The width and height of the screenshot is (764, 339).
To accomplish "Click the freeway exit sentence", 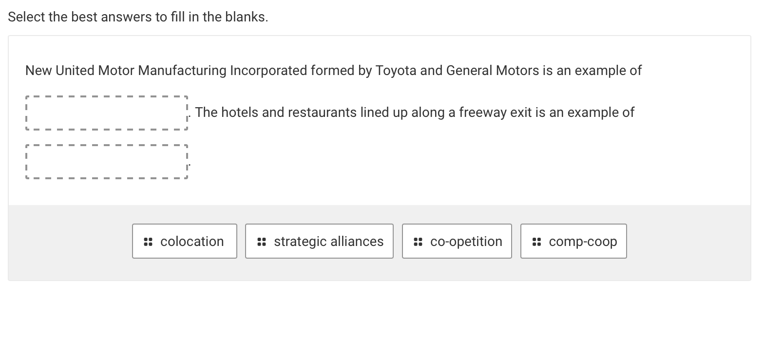I will tap(414, 112).
